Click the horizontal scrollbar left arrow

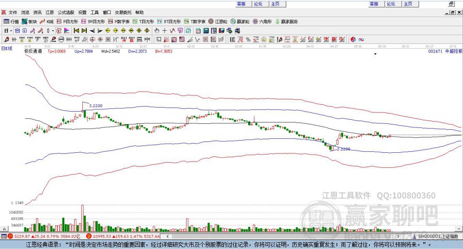[167, 236]
